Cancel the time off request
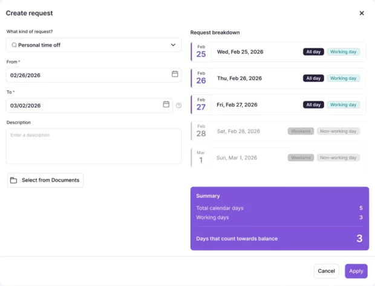The height and width of the screenshot is (286, 375). click(x=326, y=271)
